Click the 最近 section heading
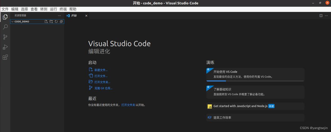 (x=92, y=98)
